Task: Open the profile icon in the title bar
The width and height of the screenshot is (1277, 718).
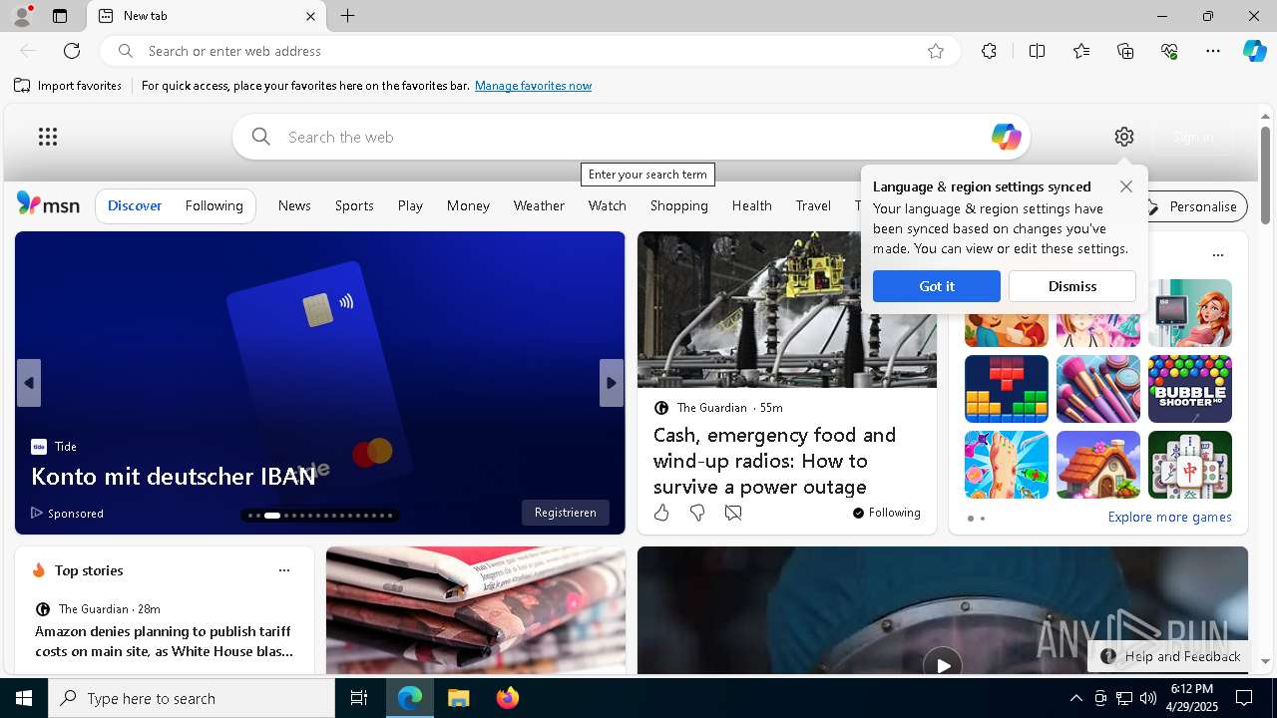Action: [21, 16]
